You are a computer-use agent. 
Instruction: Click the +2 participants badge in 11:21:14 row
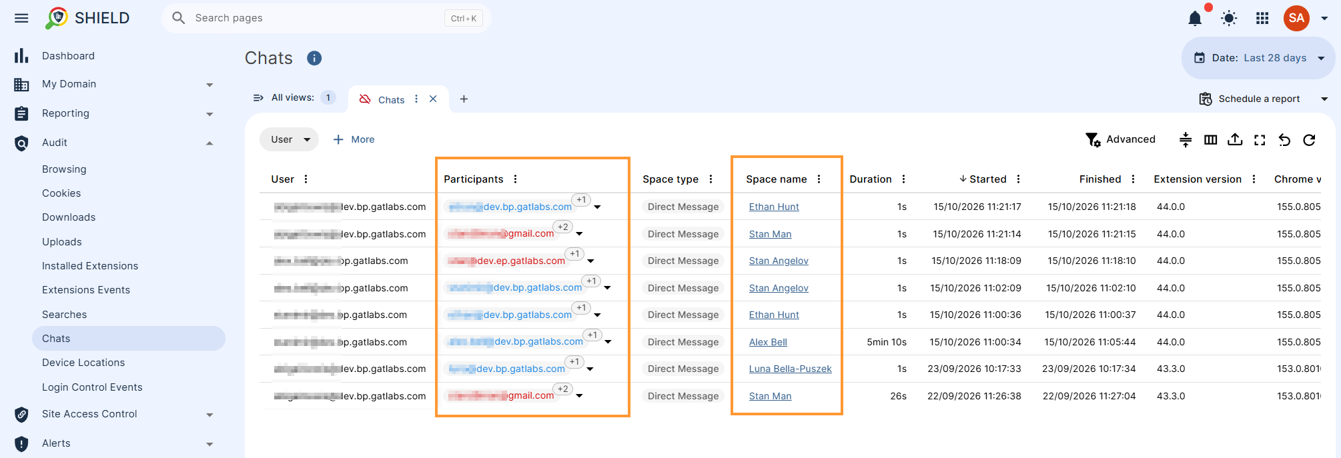pyautogui.click(x=563, y=227)
